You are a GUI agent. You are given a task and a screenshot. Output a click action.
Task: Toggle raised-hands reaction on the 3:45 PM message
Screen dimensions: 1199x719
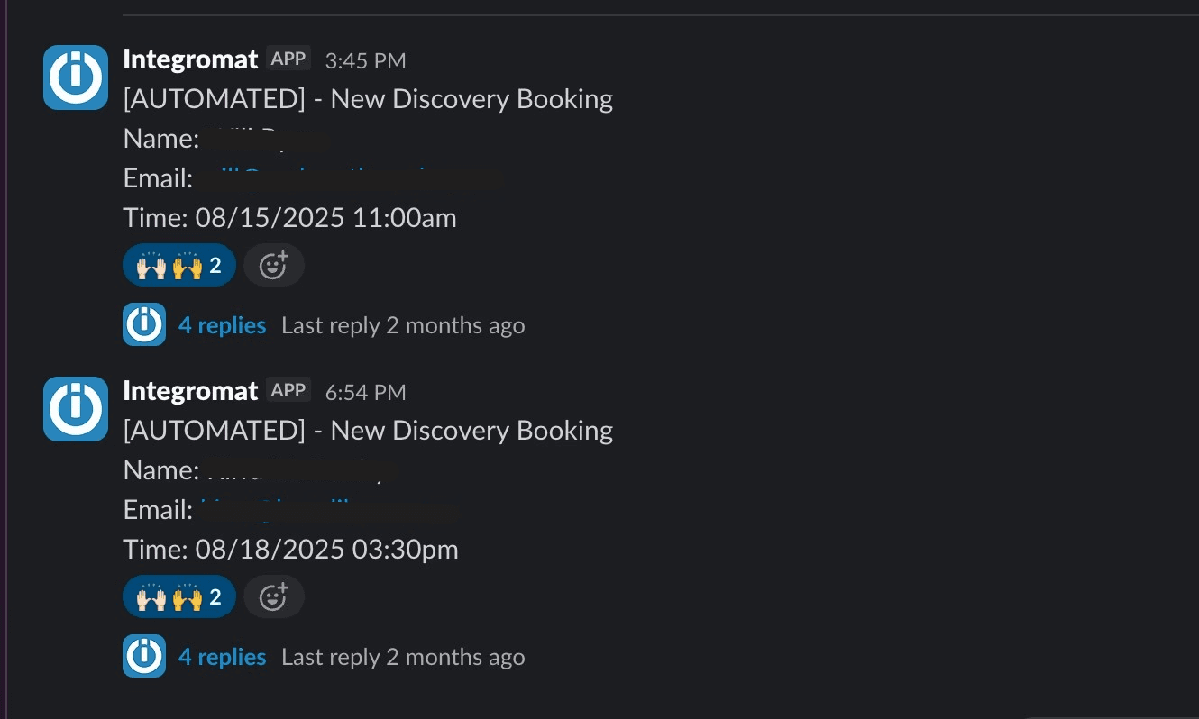[x=179, y=266]
